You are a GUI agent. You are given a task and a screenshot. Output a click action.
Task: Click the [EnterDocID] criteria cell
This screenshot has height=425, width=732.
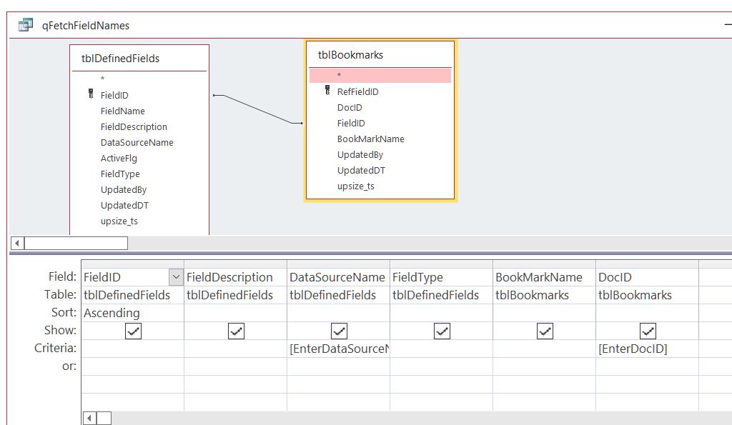[647, 349]
